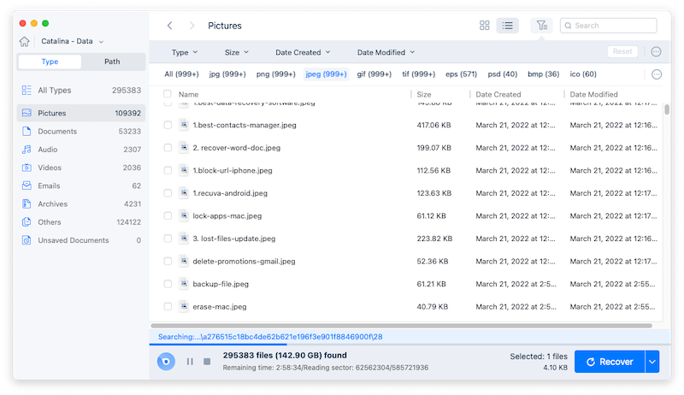Open the Date Modified filter dropdown

tap(386, 52)
